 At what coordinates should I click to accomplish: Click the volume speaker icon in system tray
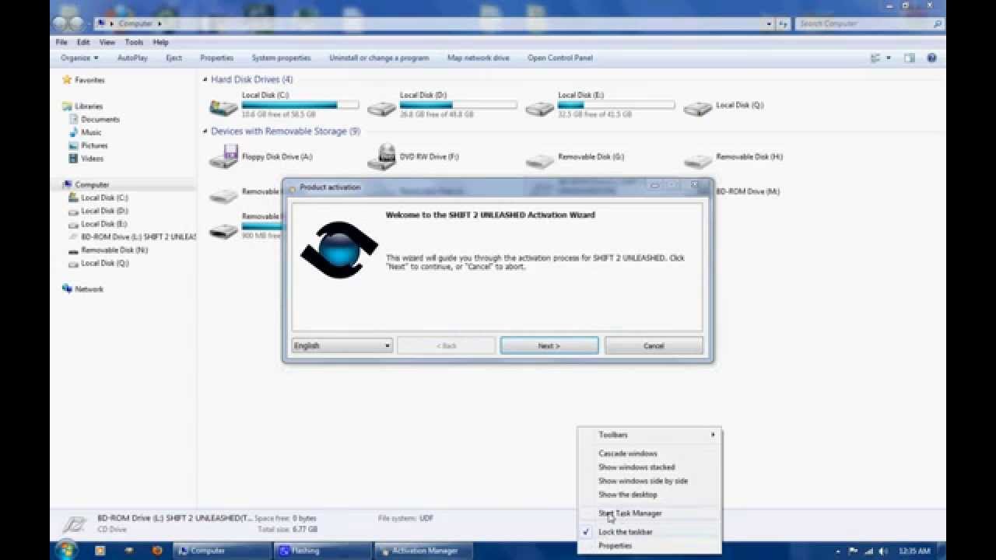click(x=884, y=551)
